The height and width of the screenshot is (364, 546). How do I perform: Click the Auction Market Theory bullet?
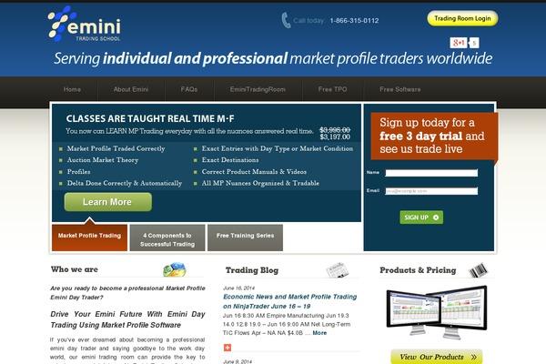(103, 160)
